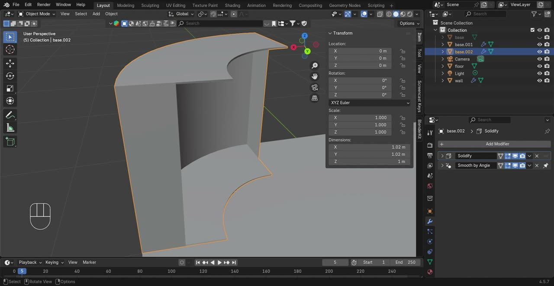This screenshot has width=554, height=286.
Task: Open the Tool properties tab icon
Action: click(x=430, y=133)
